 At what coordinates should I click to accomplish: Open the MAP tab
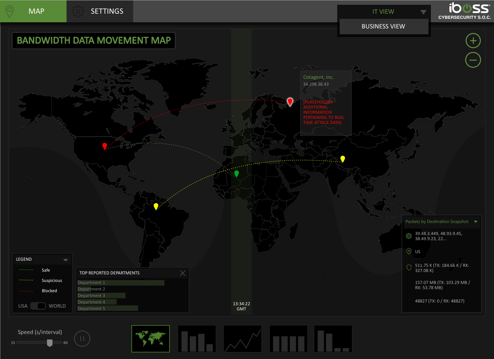click(33, 11)
